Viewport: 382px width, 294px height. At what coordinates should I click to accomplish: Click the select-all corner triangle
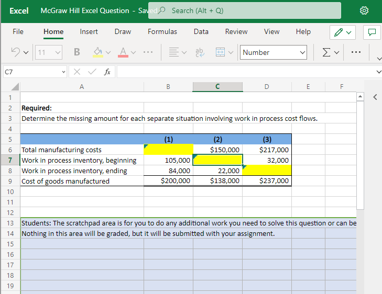(15, 86)
